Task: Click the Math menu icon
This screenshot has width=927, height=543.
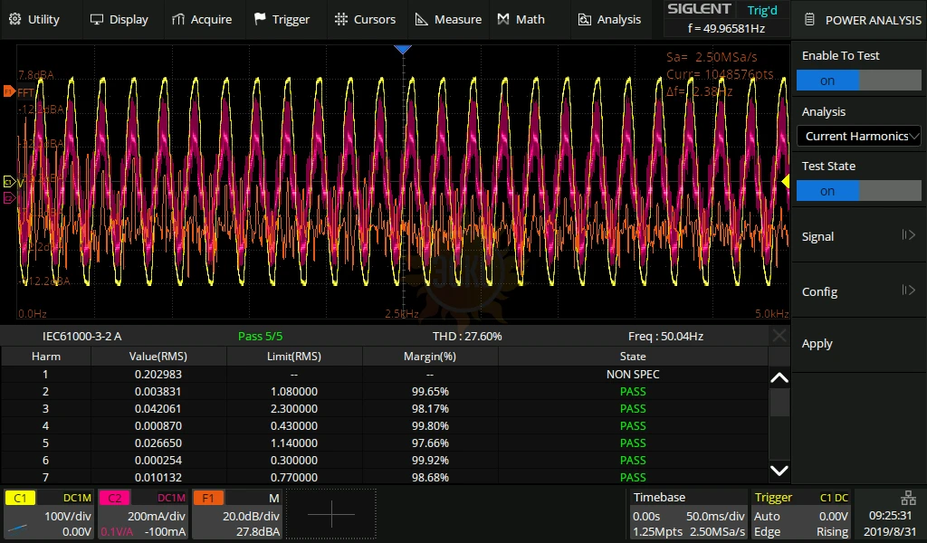Action: (504, 19)
